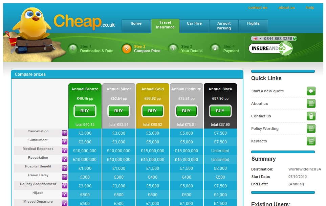Click Annual Bronze Travel Delay £300 cell

click(85, 177)
